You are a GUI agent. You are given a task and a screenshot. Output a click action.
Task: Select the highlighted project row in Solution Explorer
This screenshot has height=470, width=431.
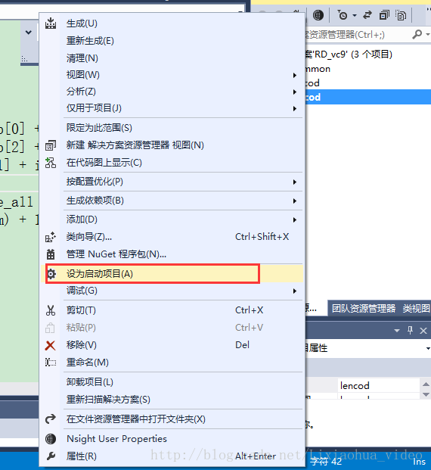[x=368, y=97]
